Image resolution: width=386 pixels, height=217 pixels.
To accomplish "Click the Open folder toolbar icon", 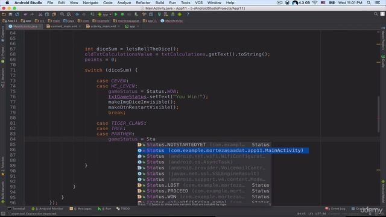I will point(4,14).
